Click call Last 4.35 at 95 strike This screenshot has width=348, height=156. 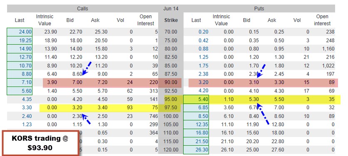click(27, 99)
